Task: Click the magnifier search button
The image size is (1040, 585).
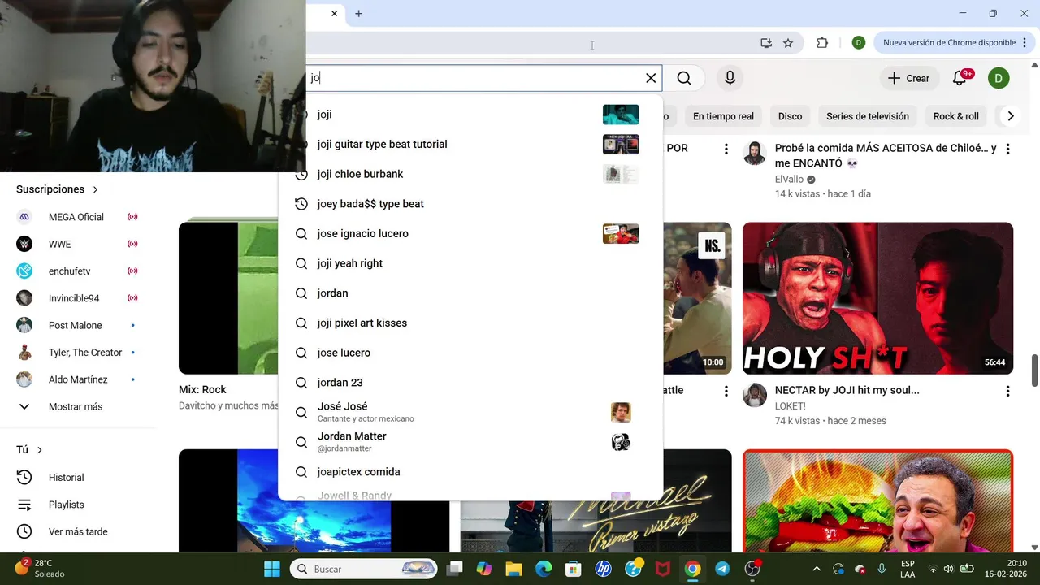Action: pyautogui.click(x=684, y=78)
